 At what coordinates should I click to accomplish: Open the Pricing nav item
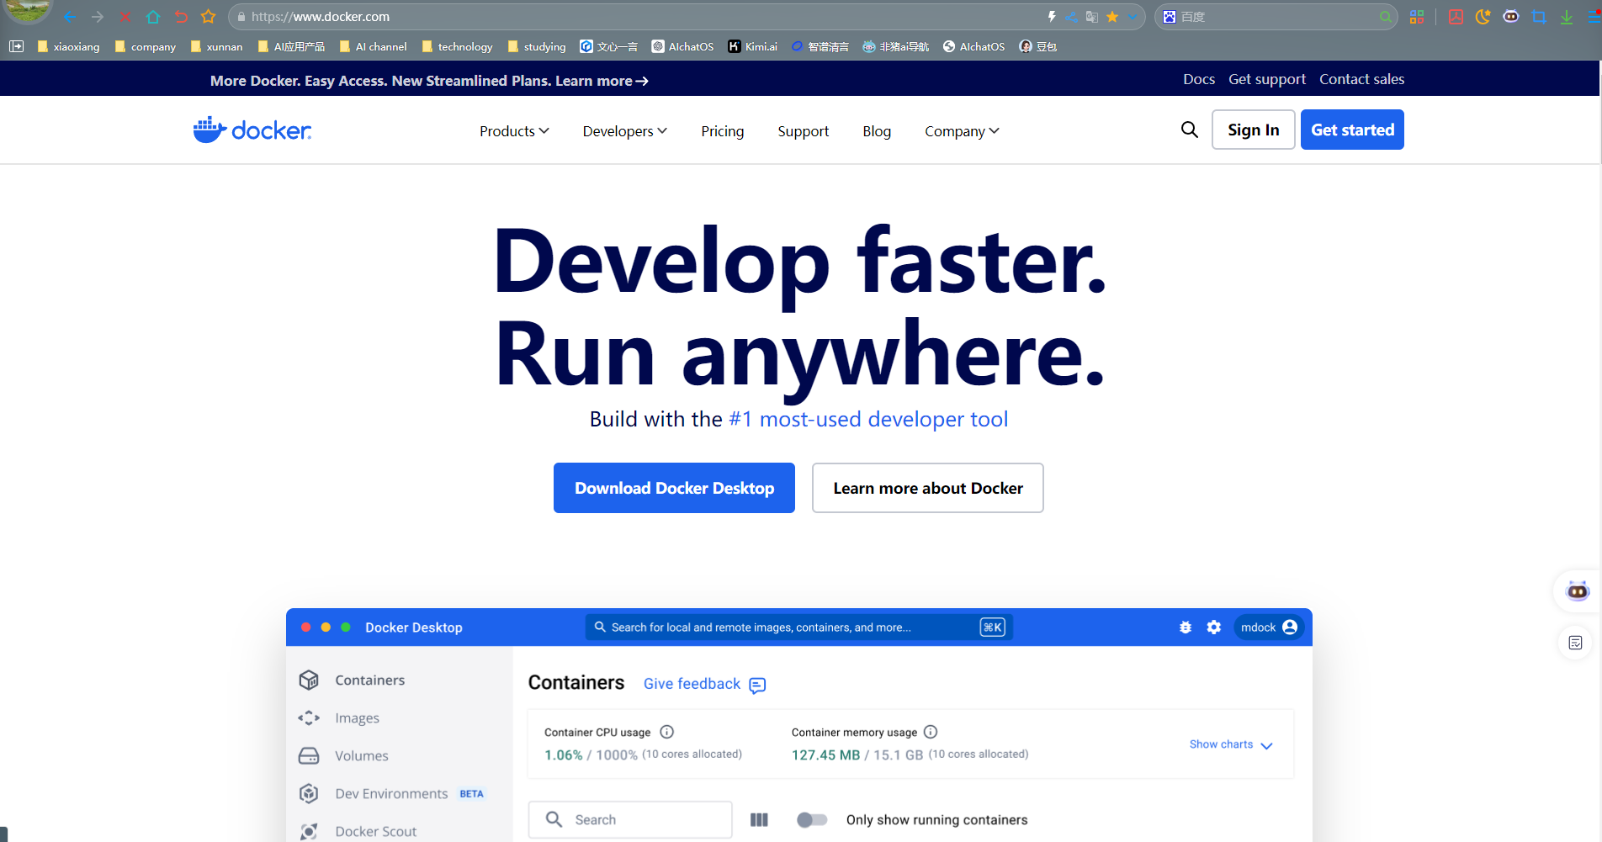pos(723,131)
